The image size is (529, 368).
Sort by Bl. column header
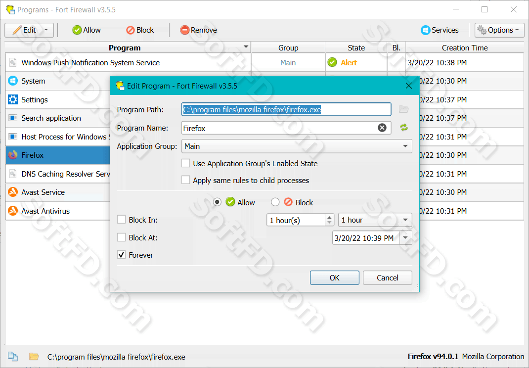point(397,47)
